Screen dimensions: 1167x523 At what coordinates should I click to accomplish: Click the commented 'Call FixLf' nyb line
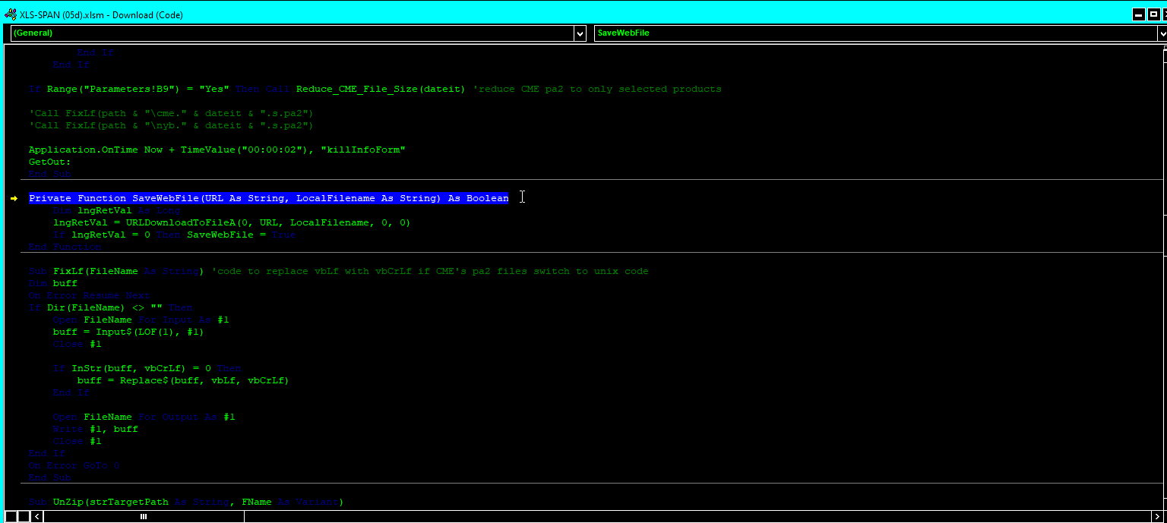click(172, 125)
